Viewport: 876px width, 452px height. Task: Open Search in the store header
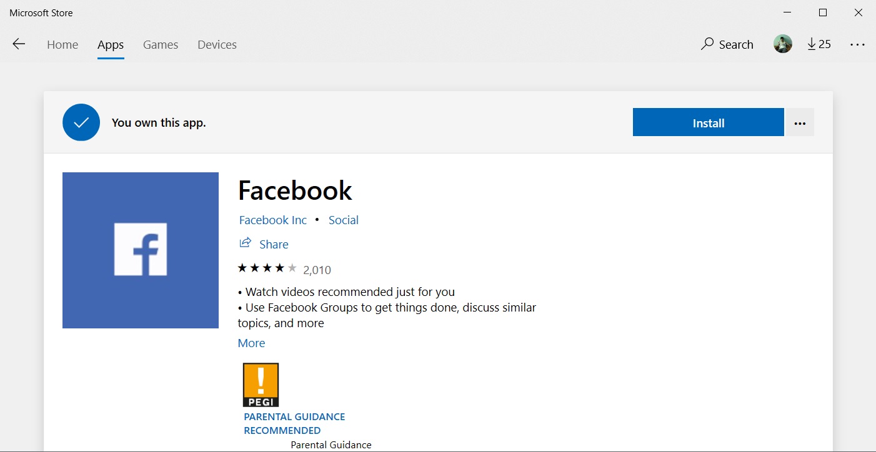click(727, 44)
